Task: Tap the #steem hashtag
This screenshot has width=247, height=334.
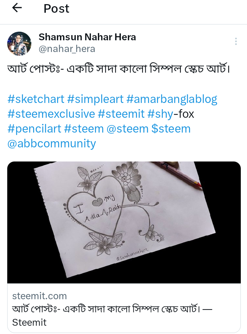Action: [84, 129]
